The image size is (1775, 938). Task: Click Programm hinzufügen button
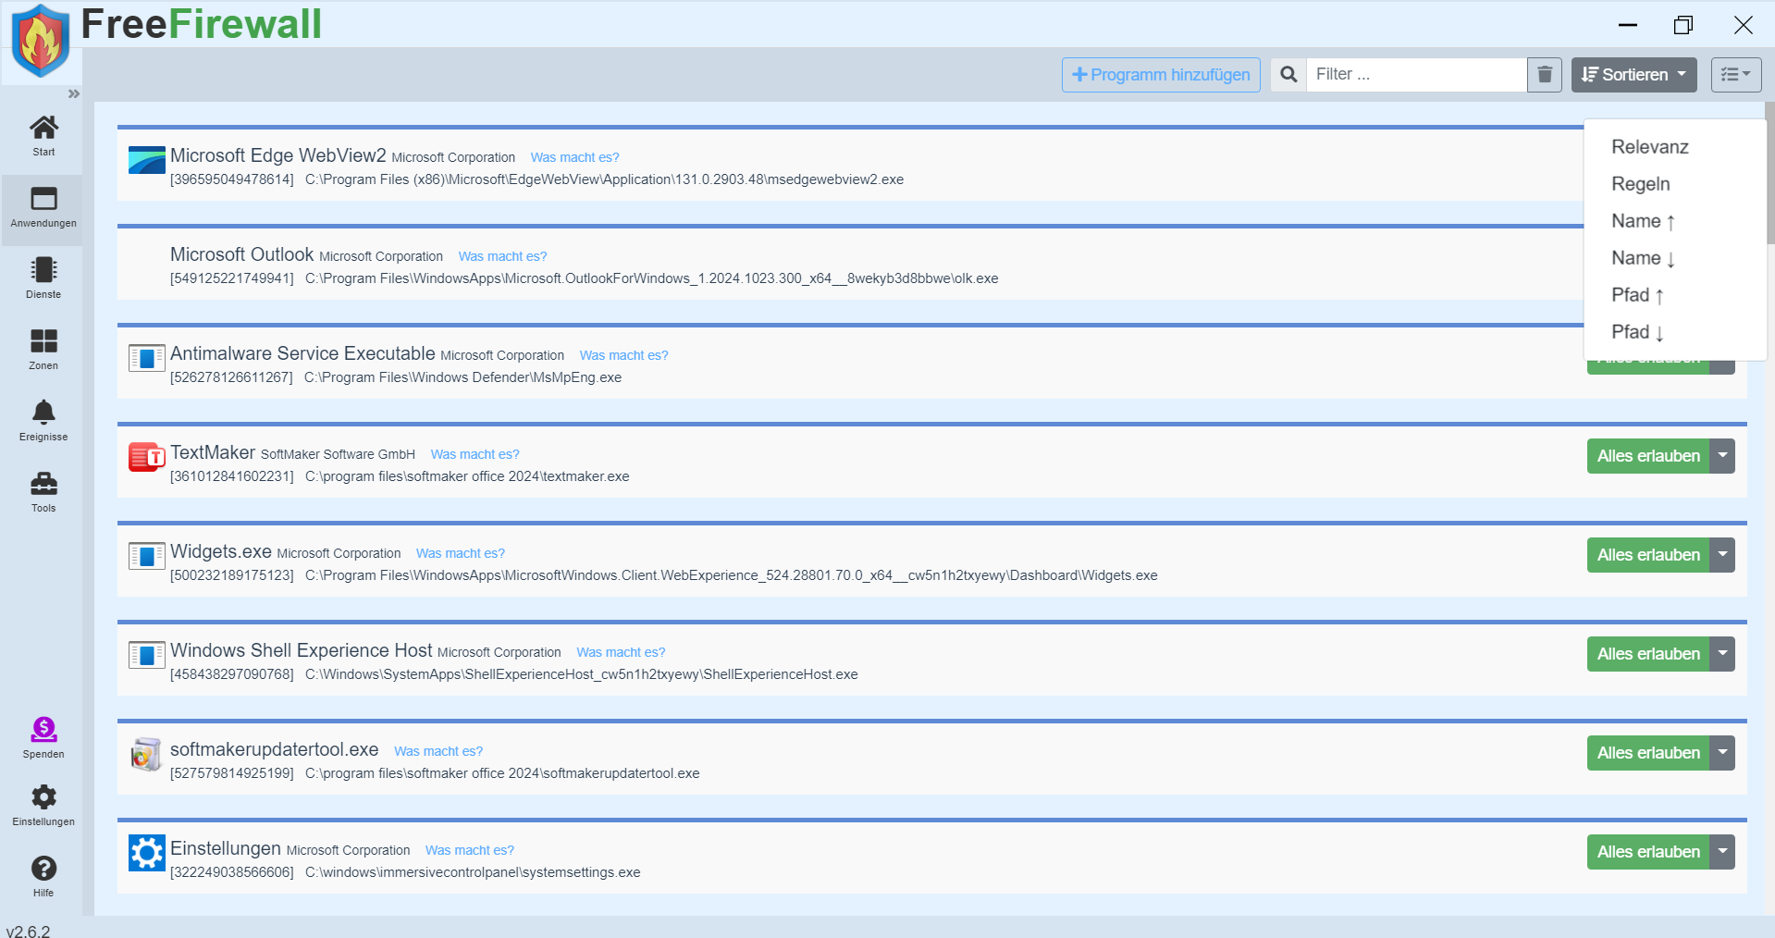(x=1161, y=74)
